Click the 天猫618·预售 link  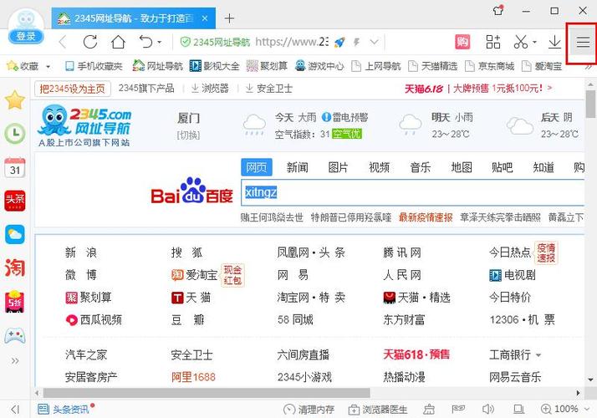coord(416,354)
